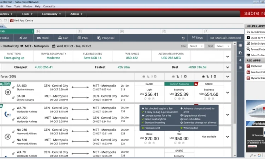Image resolution: width=265 pixels, height=159 pixels.
Task: Click the Fares going up trend link
Action: (x=14, y=58)
